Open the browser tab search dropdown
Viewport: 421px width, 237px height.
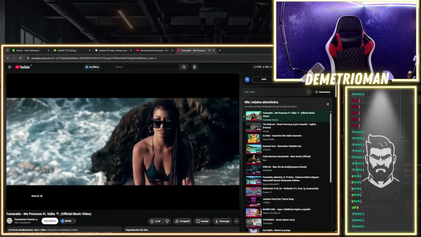[7, 50]
